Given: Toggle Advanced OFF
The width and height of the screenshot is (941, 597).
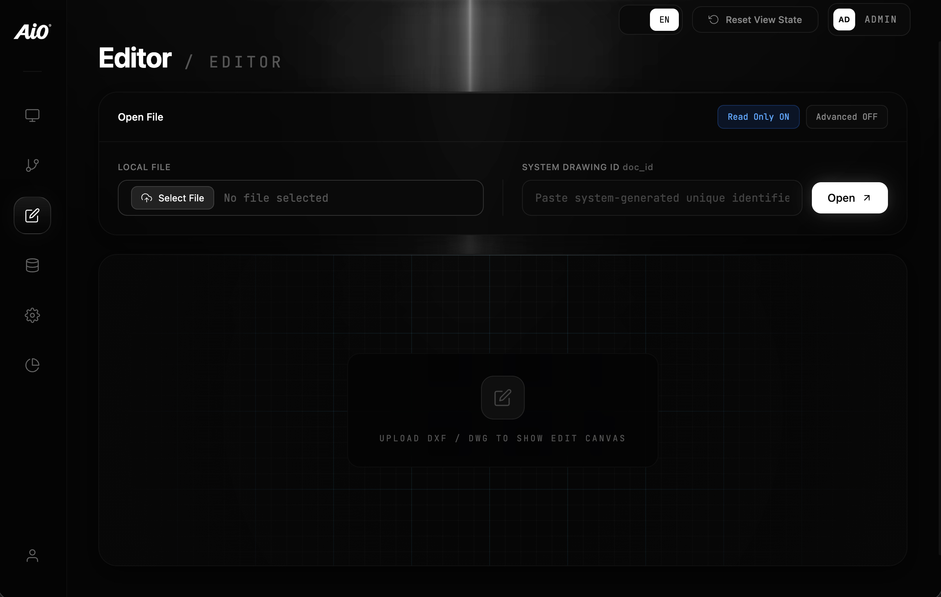Looking at the screenshot, I should [847, 117].
